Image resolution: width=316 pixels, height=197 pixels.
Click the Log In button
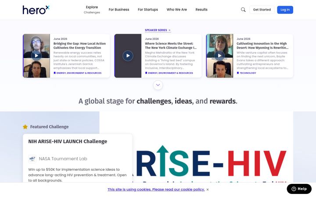285,10
